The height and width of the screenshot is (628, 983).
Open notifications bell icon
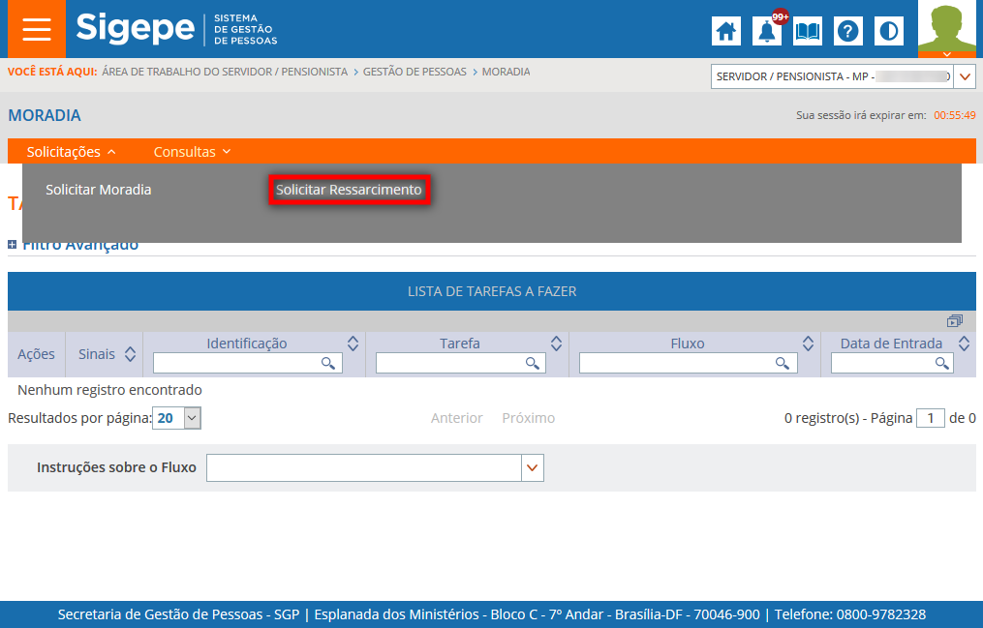[x=767, y=31]
